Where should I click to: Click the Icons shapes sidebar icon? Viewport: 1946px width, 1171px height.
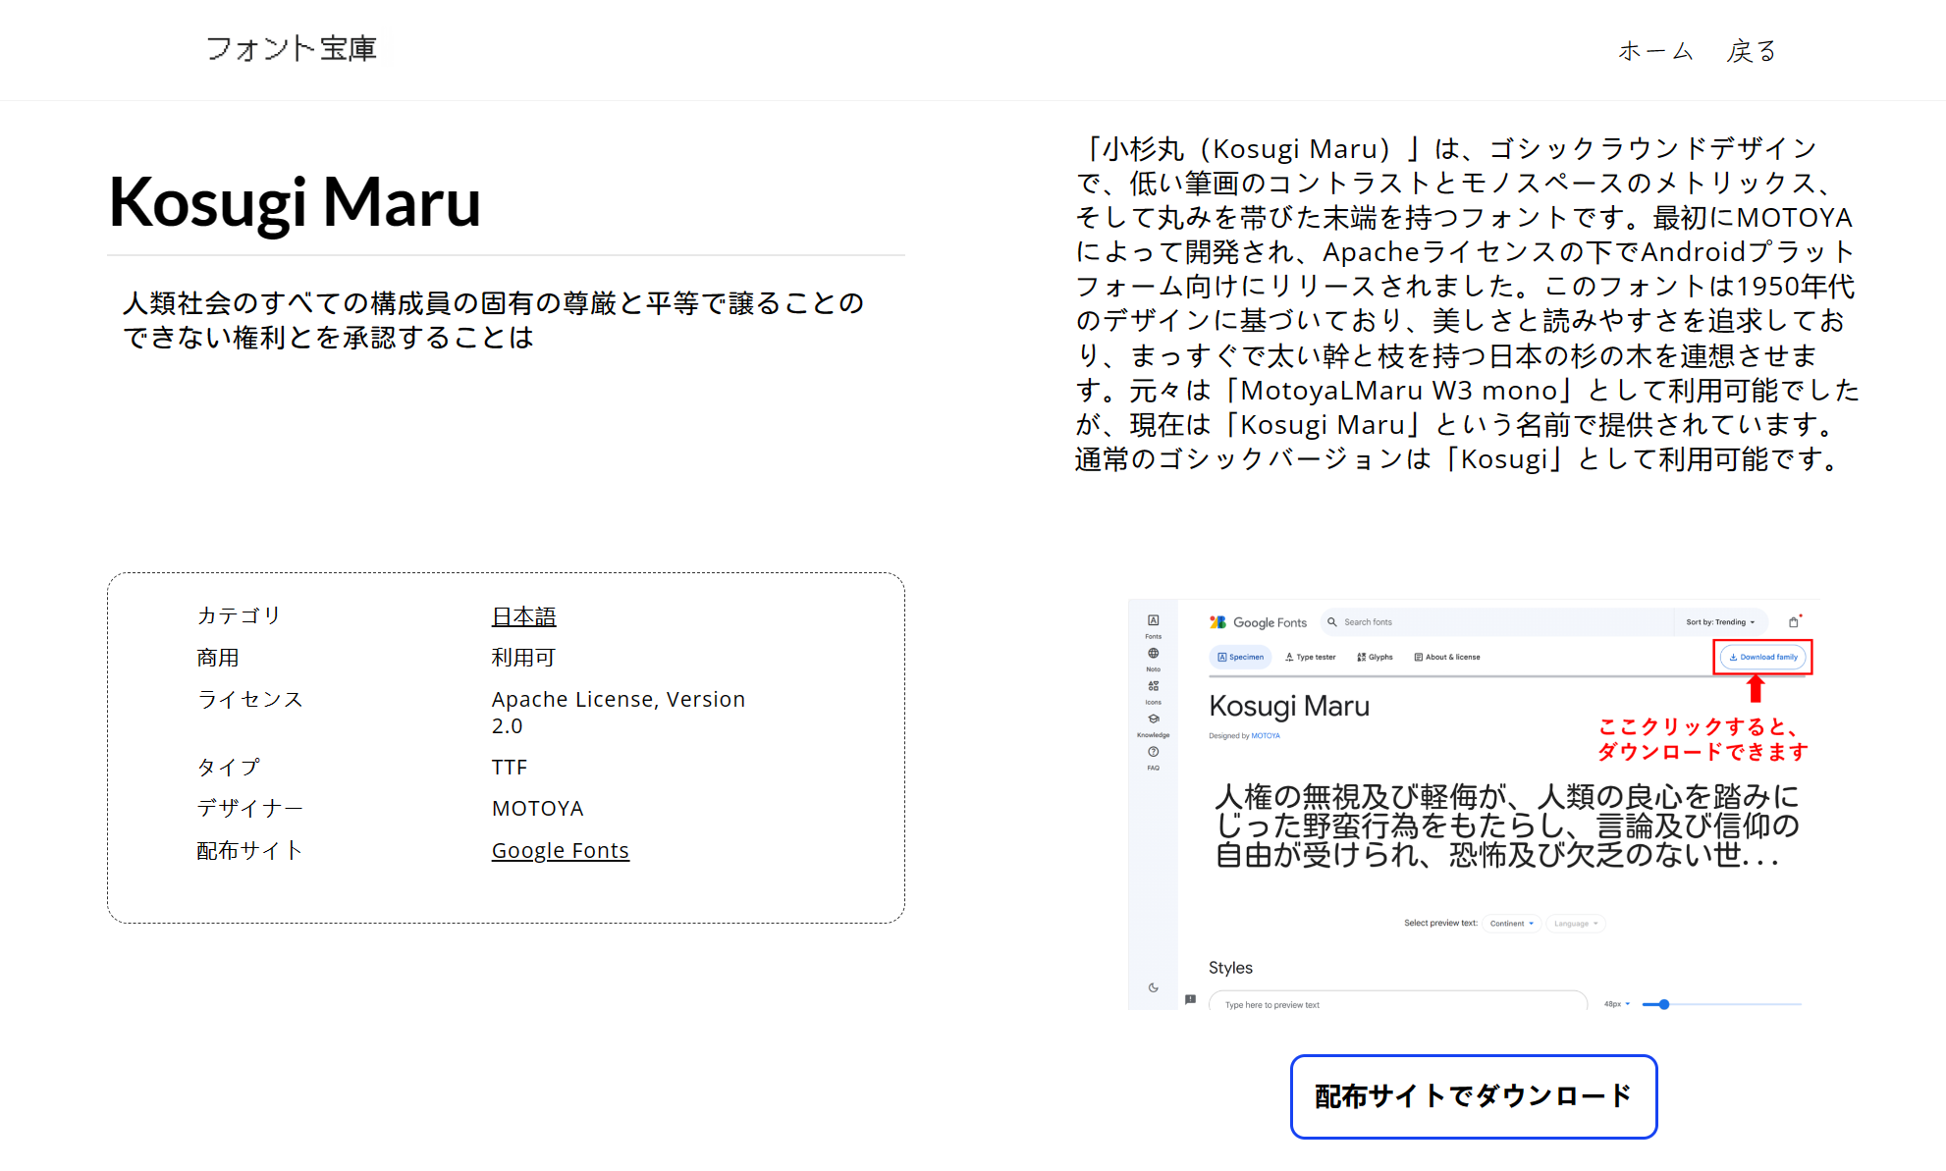[x=1153, y=687]
